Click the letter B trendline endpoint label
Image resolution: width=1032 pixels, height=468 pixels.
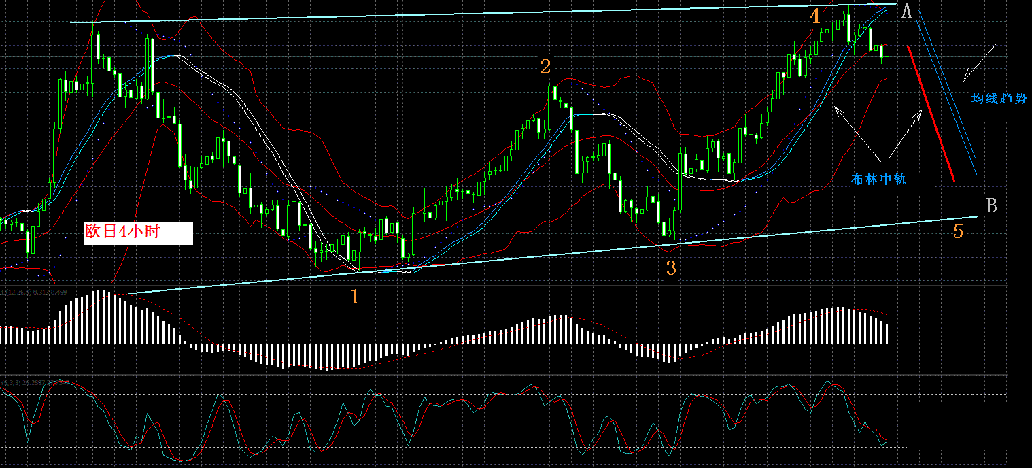coord(992,205)
